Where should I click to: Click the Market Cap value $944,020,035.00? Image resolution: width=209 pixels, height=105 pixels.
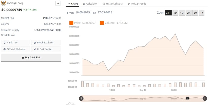click(52, 18)
